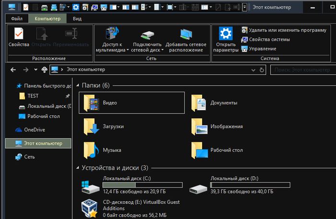Open the Файл menu tab

17,19
